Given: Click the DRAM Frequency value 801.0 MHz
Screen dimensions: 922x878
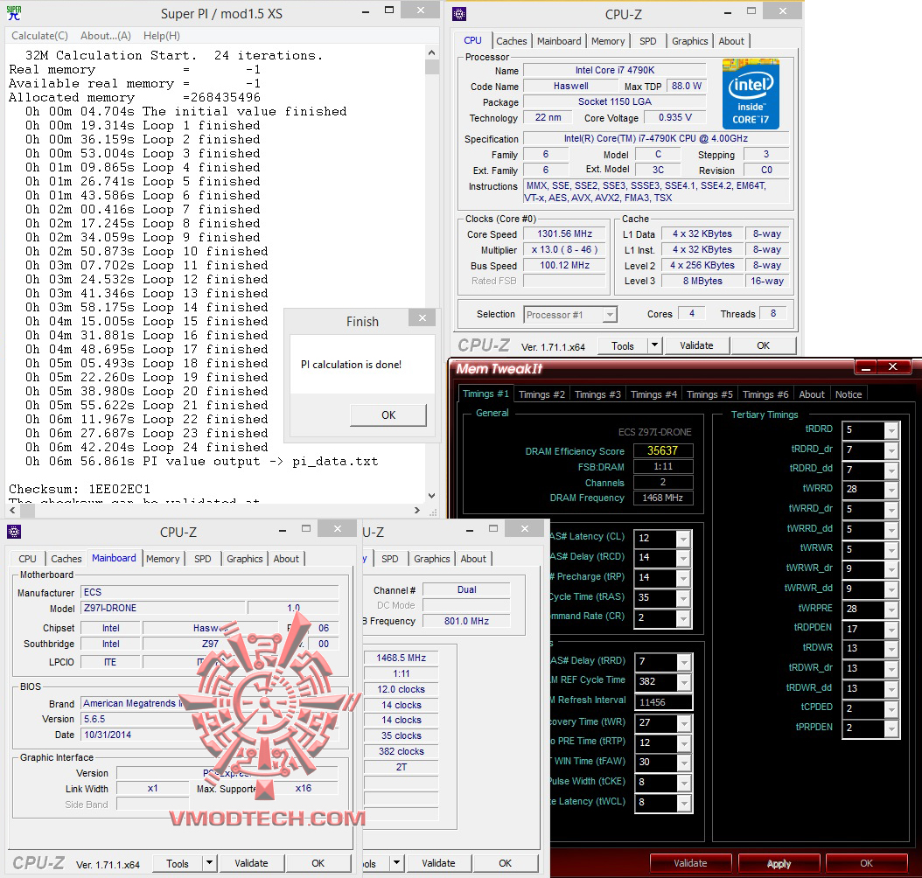Looking at the screenshot, I should point(466,621).
